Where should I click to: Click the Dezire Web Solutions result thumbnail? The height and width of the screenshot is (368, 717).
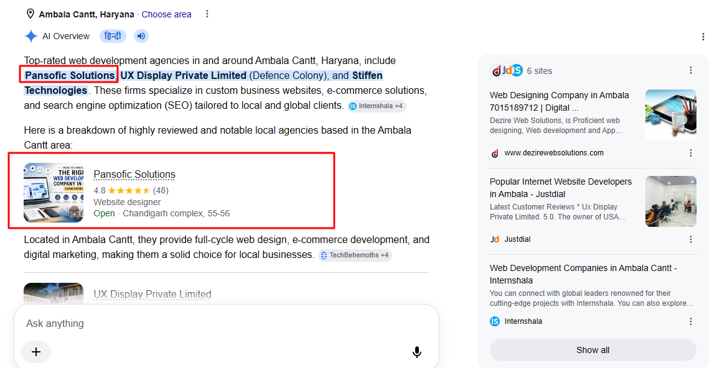(x=671, y=115)
